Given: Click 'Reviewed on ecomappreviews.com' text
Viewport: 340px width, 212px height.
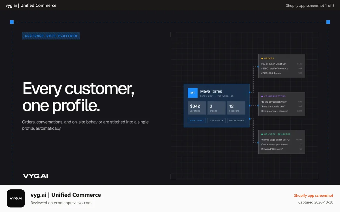Looking at the screenshot, I should [x=61, y=203].
